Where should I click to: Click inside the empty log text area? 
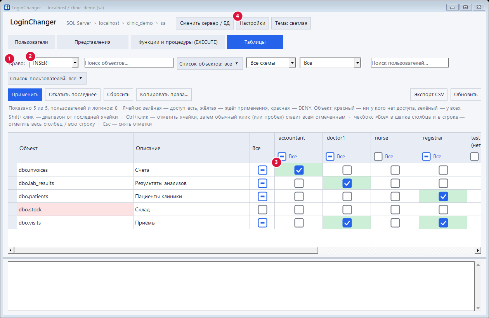point(241,286)
